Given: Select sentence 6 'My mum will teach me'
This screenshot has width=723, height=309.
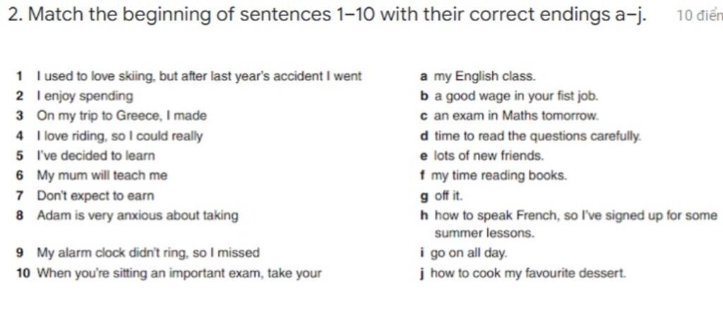Looking at the screenshot, I should (91, 176).
